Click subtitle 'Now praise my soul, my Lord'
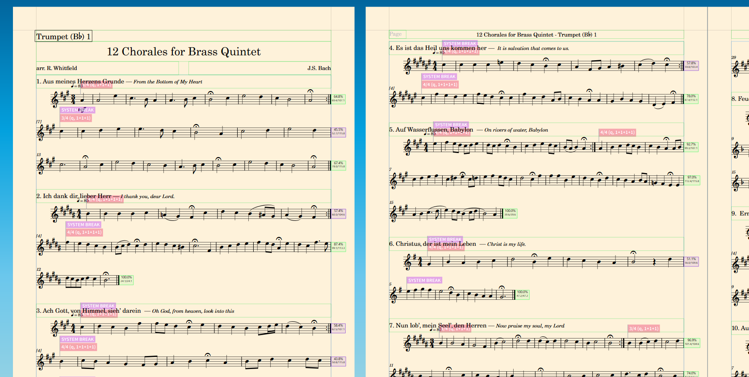The width and height of the screenshot is (749, 377). coord(530,326)
